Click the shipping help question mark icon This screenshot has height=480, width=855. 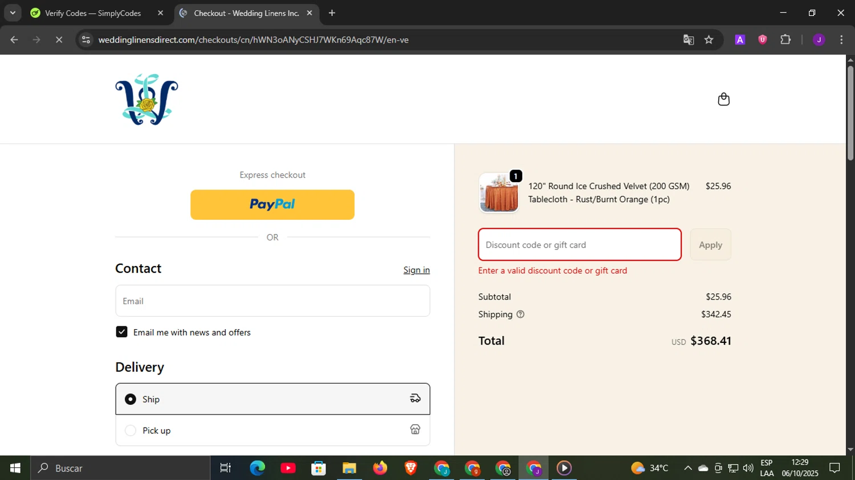click(520, 314)
